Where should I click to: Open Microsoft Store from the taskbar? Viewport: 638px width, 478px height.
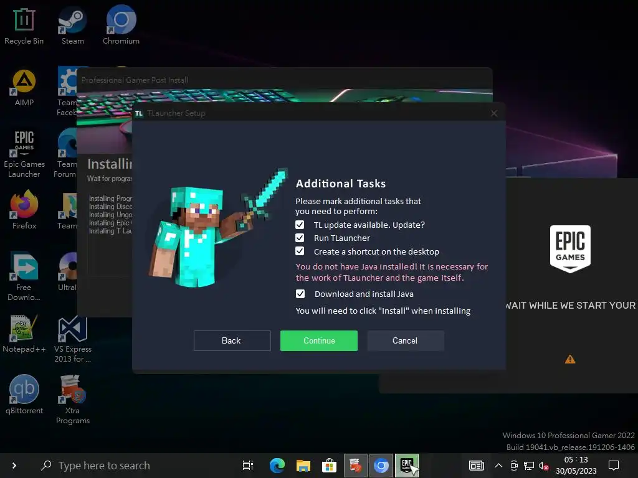[329, 466]
